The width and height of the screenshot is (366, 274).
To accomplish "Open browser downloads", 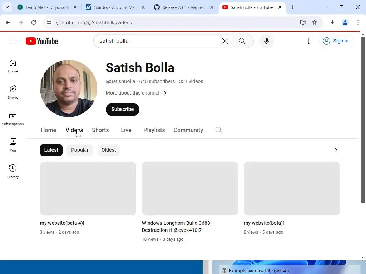I will 332,22.
